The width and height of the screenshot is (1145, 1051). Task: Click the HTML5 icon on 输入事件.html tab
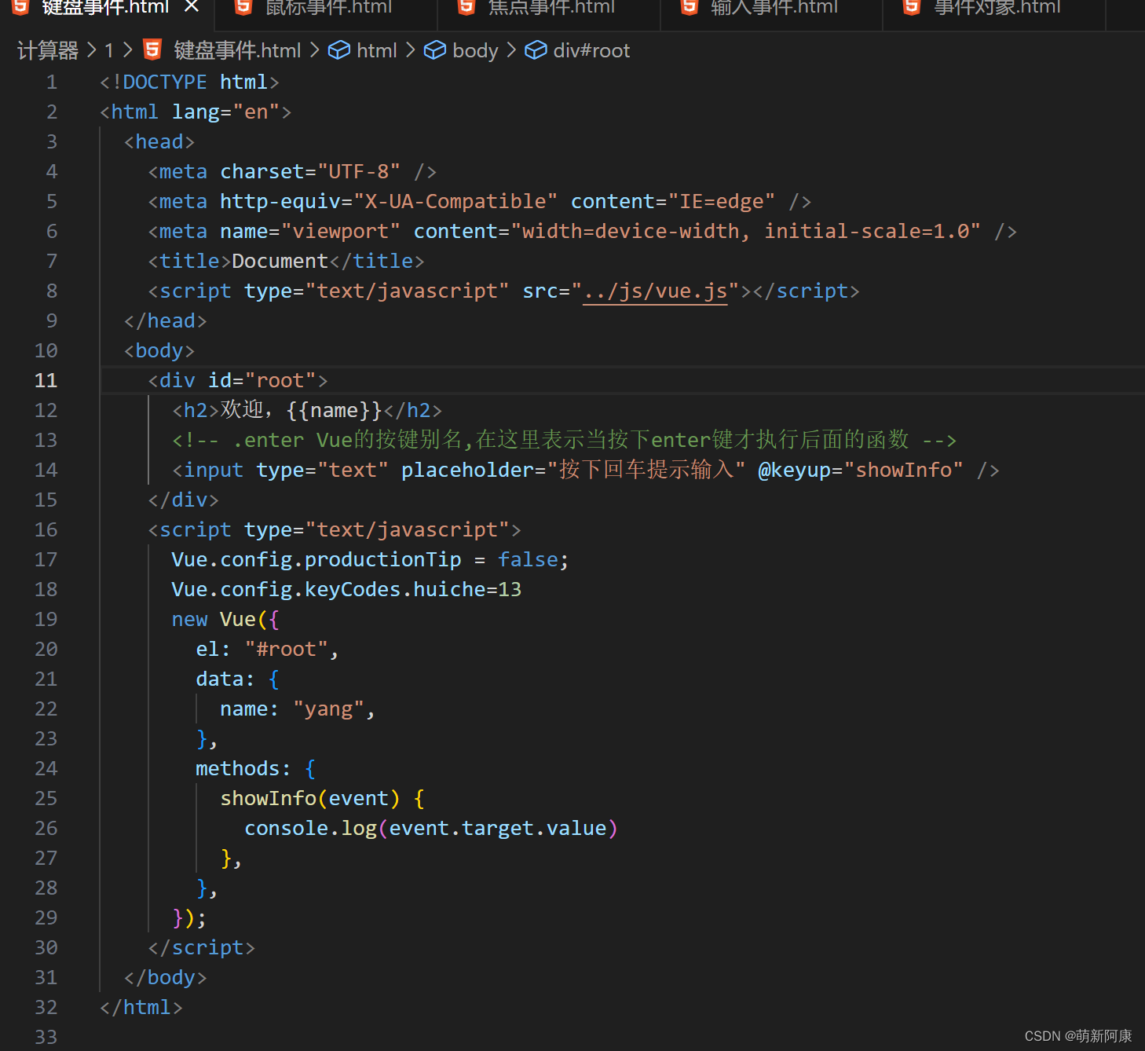pos(689,8)
